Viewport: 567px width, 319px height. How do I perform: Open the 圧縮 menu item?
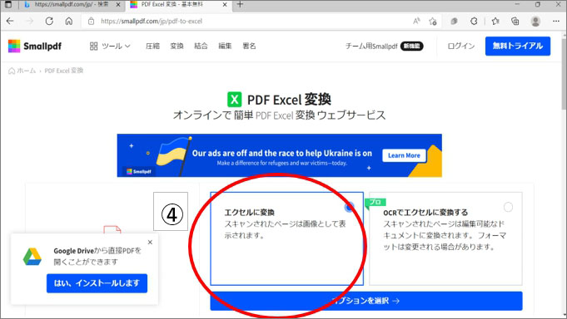click(x=152, y=47)
